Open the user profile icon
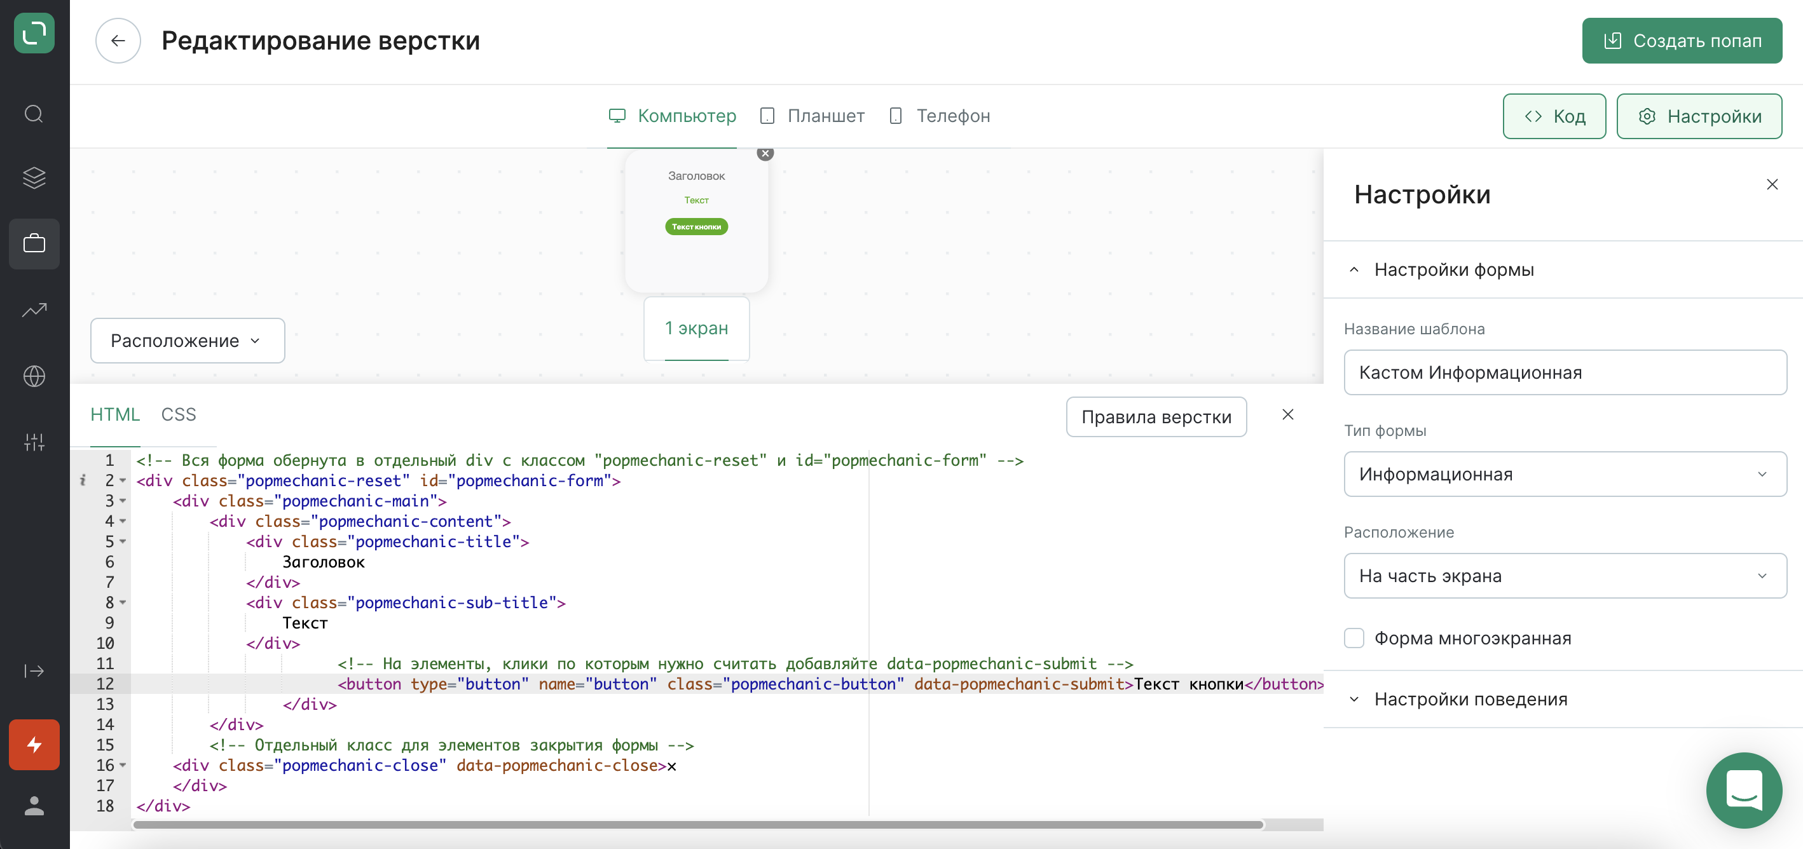This screenshot has height=849, width=1803. tap(34, 806)
